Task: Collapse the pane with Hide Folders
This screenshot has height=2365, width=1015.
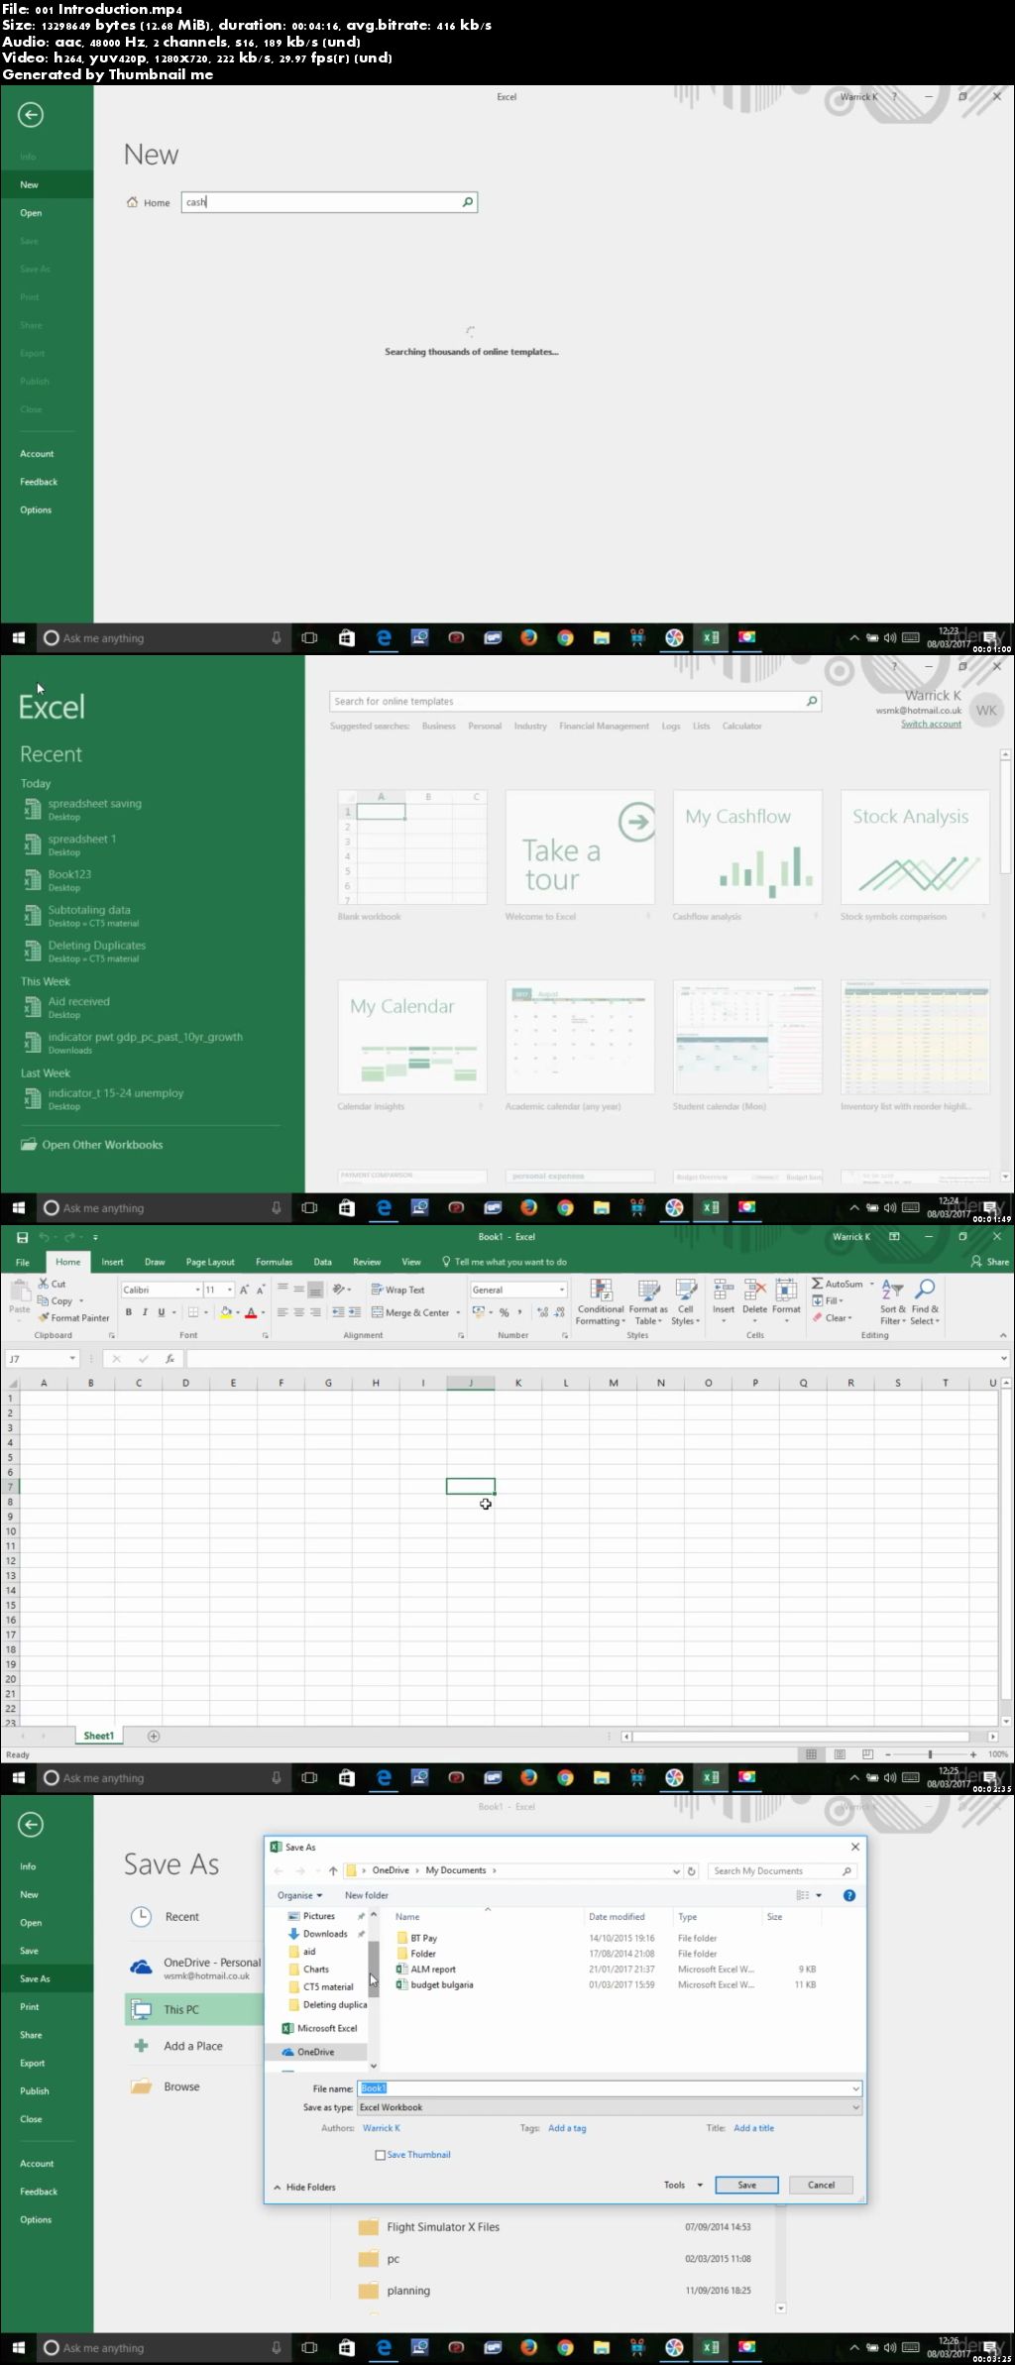Action: 304,2187
